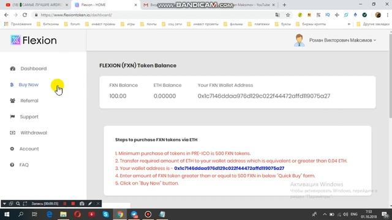
Task: Open the Support sidebar link
Action: [x=24, y=117]
